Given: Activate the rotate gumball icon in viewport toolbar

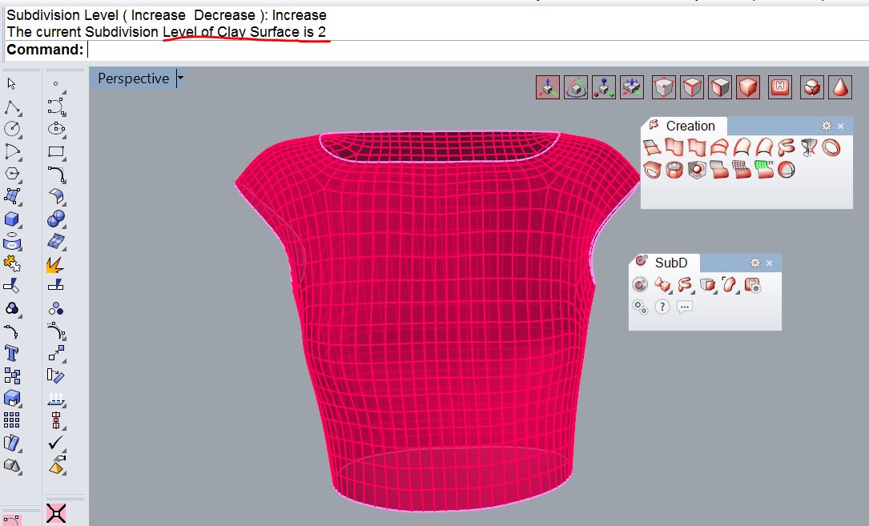Looking at the screenshot, I should tap(575, 87).
